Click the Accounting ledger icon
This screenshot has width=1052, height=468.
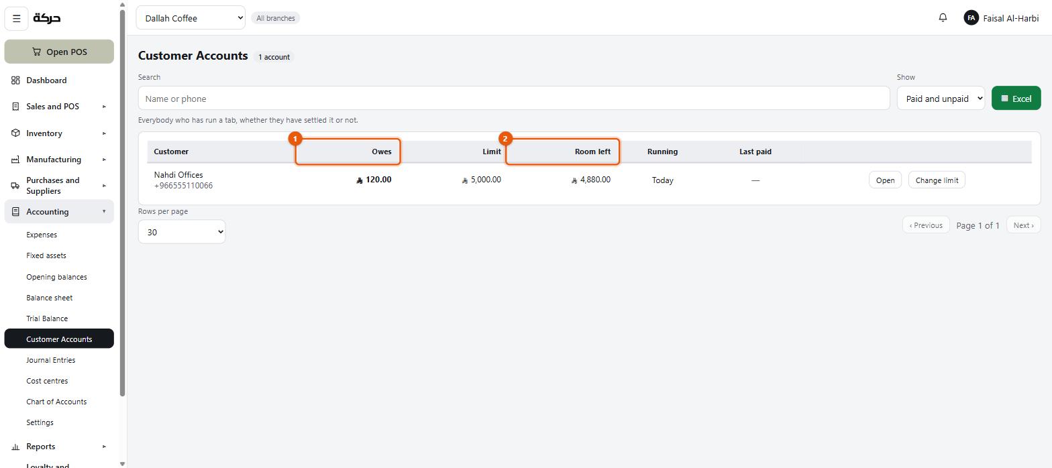pyautogui.click(x=15, y=212)
